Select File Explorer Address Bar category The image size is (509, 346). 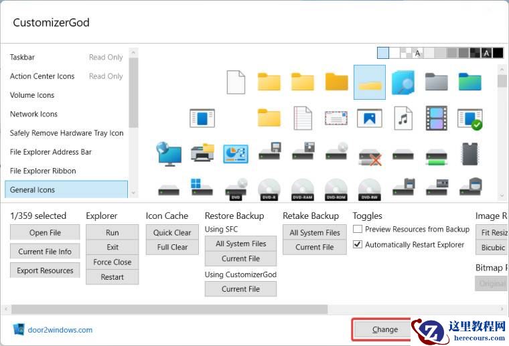[x=66, y=152]
